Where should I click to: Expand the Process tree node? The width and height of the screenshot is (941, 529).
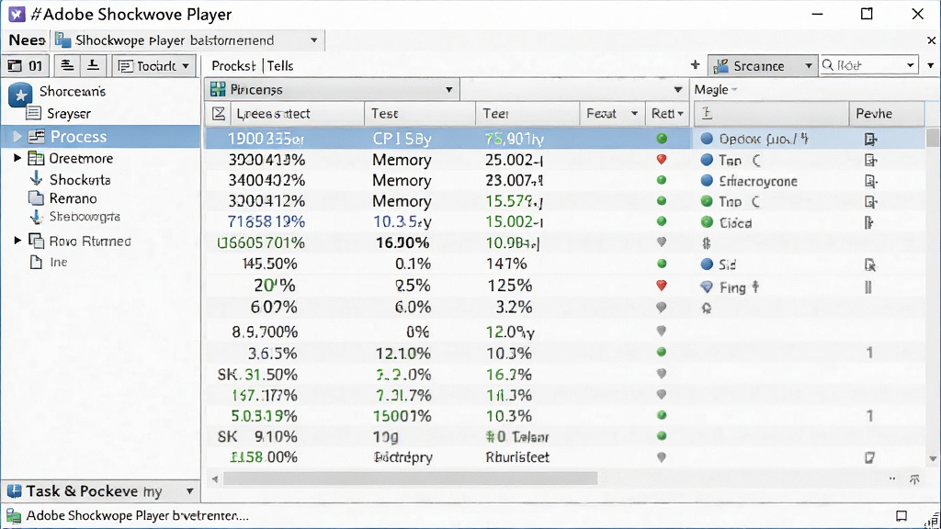(x=17, y=137)
